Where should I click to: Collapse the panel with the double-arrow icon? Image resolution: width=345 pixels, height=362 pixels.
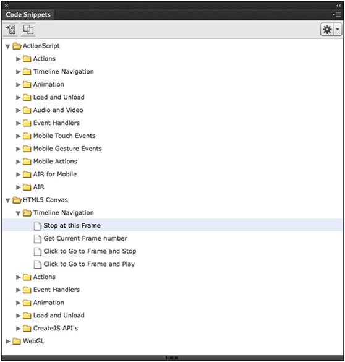click(x=338, y=6)
